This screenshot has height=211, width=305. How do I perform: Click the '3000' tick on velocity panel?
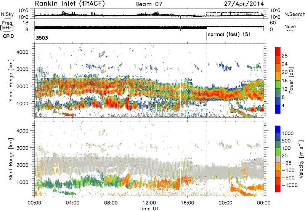pos(22,148)
